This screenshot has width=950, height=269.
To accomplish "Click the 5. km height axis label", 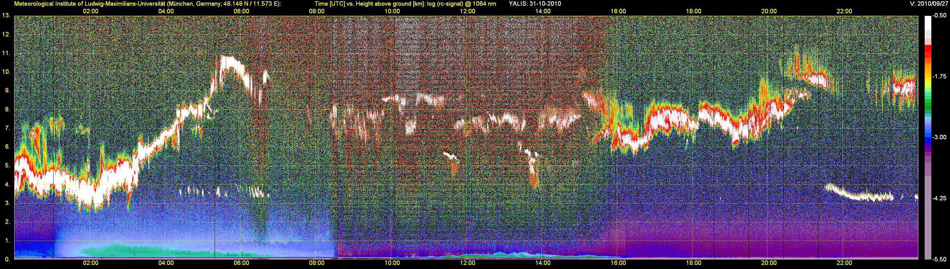I will (7, 166).
